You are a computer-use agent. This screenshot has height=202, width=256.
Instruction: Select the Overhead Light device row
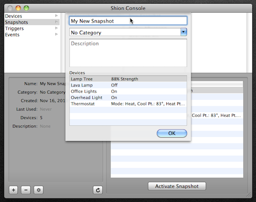point(128,98)
